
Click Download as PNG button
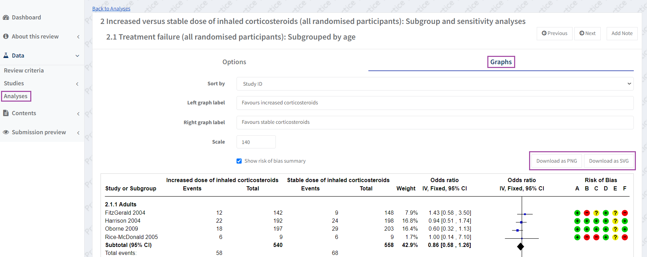pyautogui.click(x=557, y=161)
